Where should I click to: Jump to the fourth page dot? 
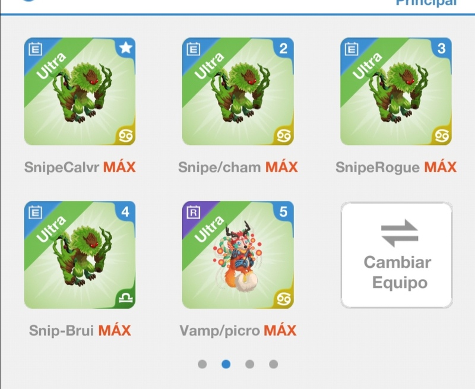(x=273, y=364)
